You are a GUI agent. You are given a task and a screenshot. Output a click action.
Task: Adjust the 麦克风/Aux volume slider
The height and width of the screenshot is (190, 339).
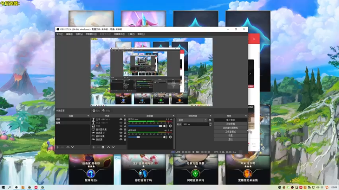(x=145, y=126)
